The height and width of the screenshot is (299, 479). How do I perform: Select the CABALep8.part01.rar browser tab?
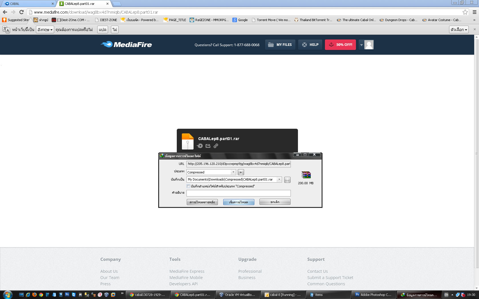[x=84, y=4]
